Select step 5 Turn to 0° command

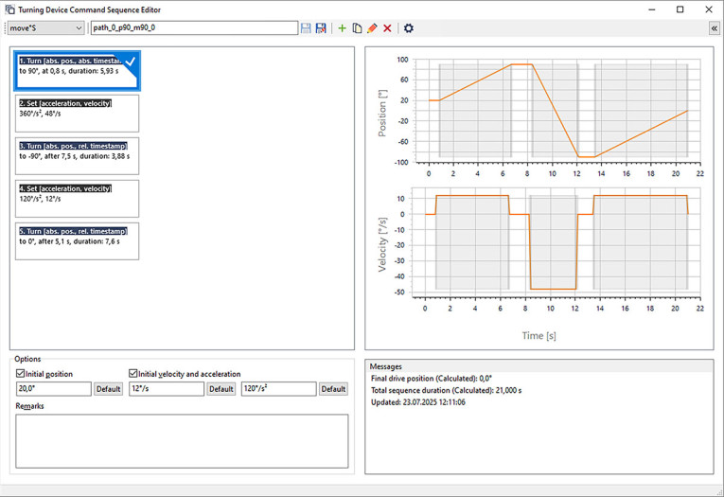[x=78, y=240]
